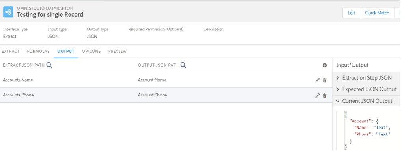
Task: Click the Description field label
Action: (x=213, y=29)
